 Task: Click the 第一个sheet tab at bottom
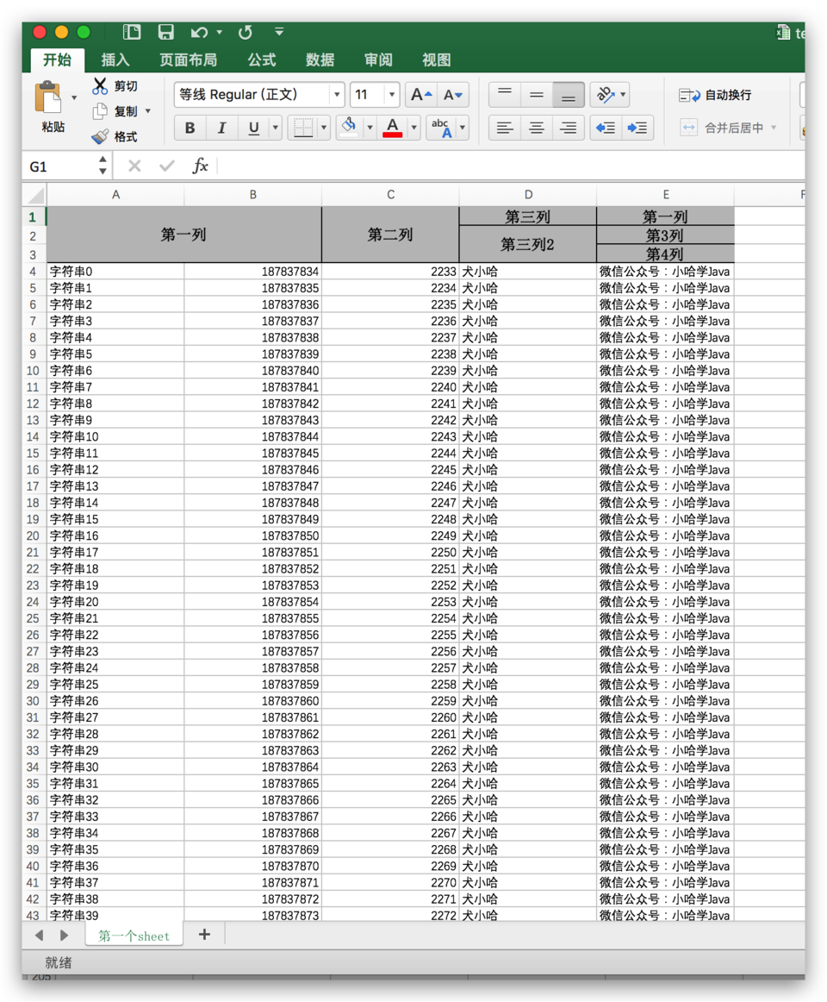[133, 934]
